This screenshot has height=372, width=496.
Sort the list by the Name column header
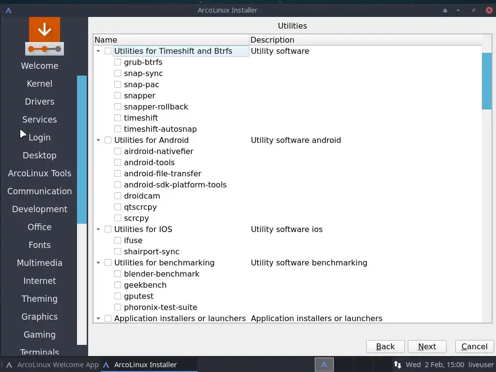click(171, 40)
